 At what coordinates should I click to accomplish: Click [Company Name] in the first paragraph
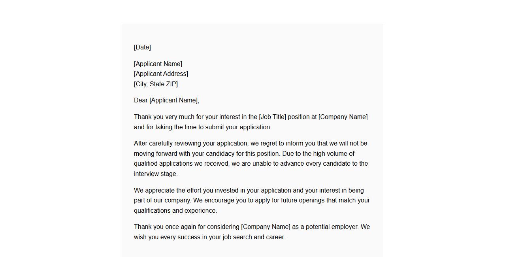[343, 117]
